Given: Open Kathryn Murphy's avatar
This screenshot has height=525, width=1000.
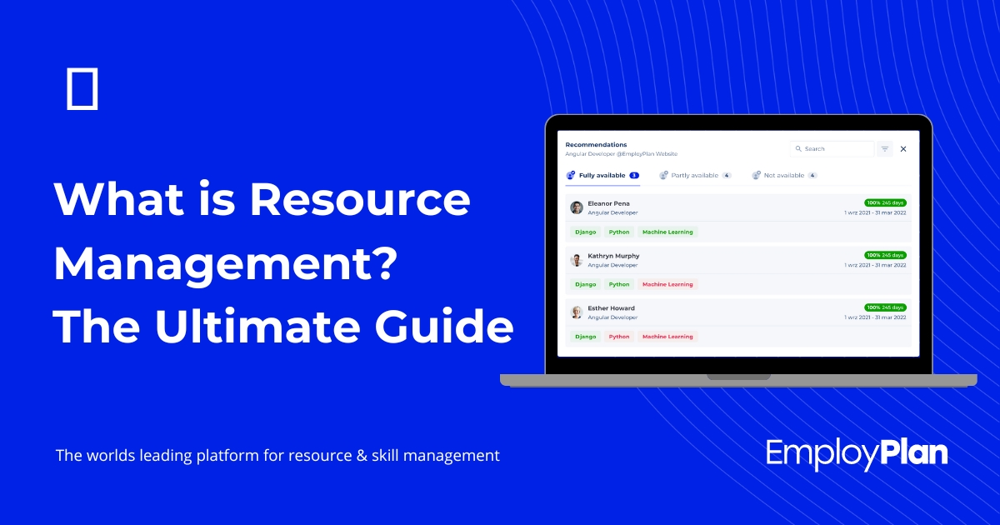Looking at the screenshot, I should point(577,260).
